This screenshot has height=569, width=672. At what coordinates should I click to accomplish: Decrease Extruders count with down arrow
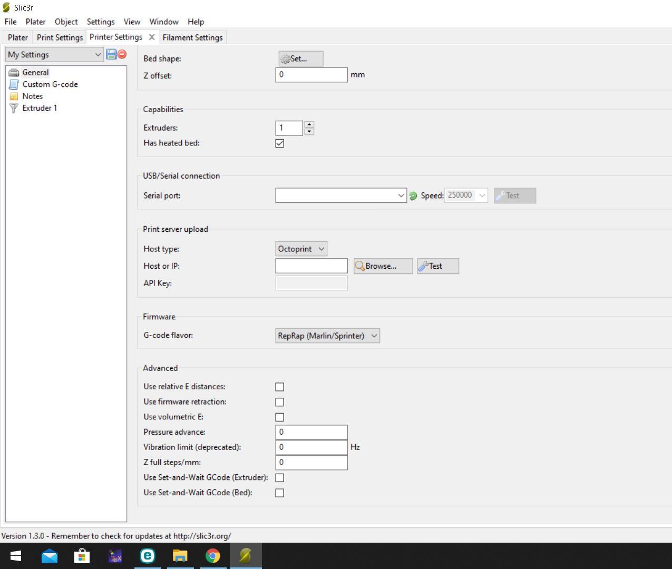(x=309, y=132)
